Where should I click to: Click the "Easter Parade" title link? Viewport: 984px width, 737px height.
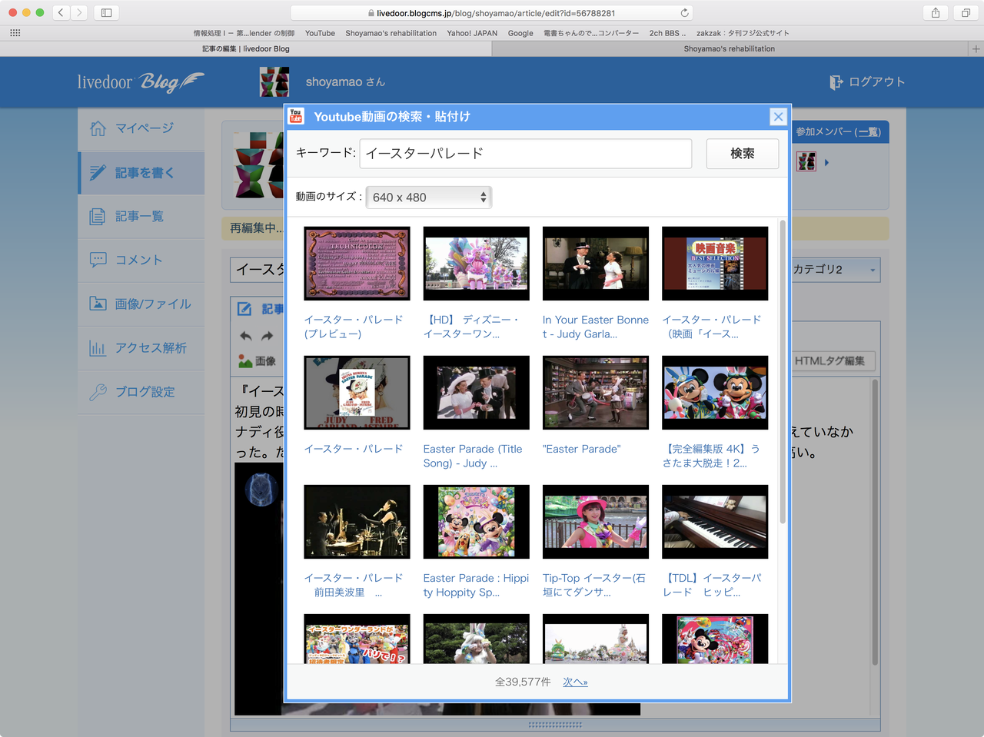[x=582, y=449]
